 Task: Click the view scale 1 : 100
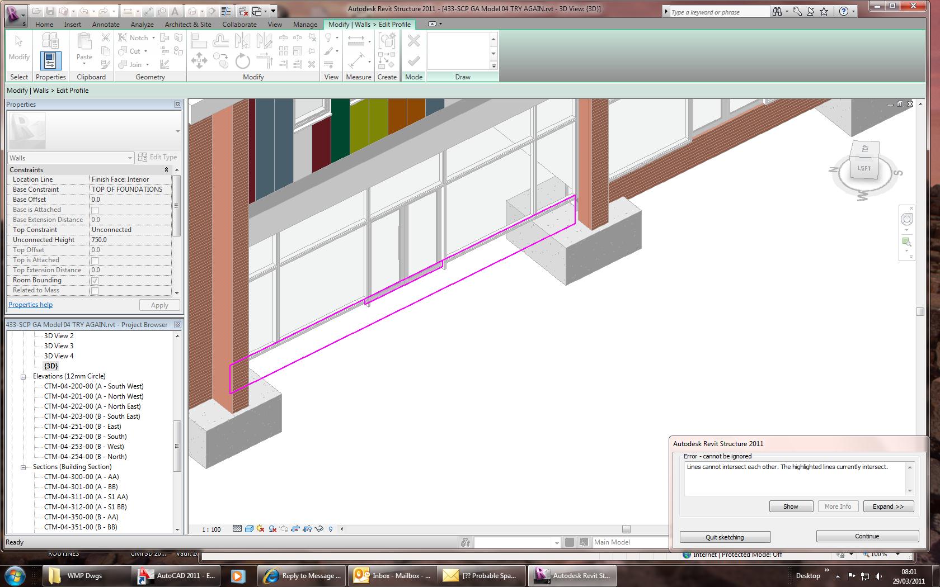click(211, 529)
